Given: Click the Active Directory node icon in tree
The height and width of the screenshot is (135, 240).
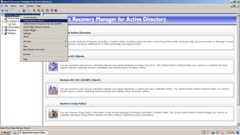Looking at the screenshot, I should [x=6, y=27].
